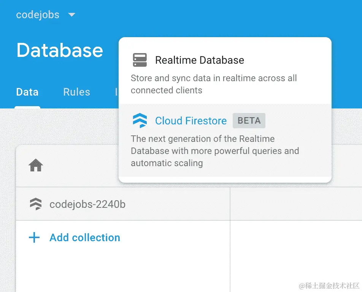The height and width of the screenshot is (292, 362).
Task: Click the Cloud Firestore logo icon
Action: click(140, 121)
